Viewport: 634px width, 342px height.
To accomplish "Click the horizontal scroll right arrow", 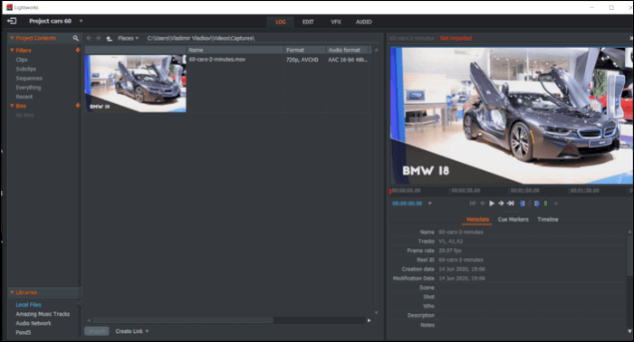I will click(x=369, y=320).
